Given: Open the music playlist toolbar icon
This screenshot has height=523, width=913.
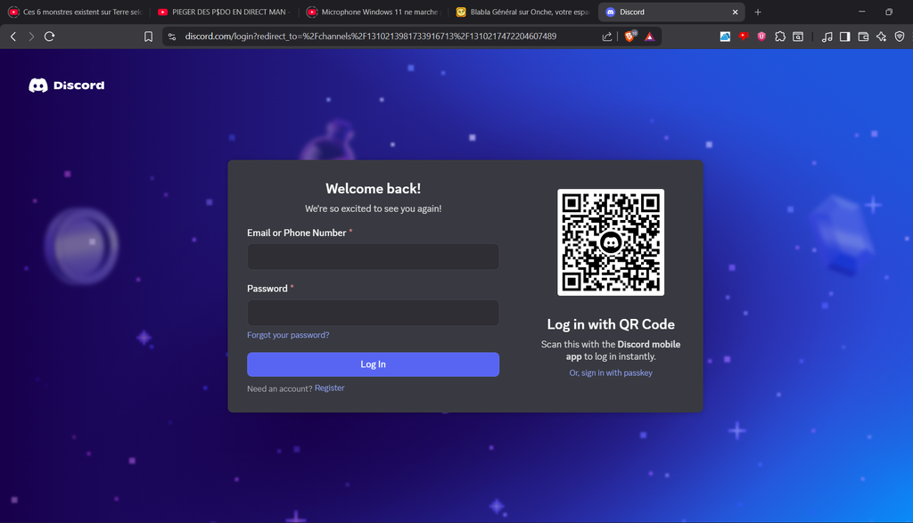Looking at the screenshot, I should [x=827, y=37].
